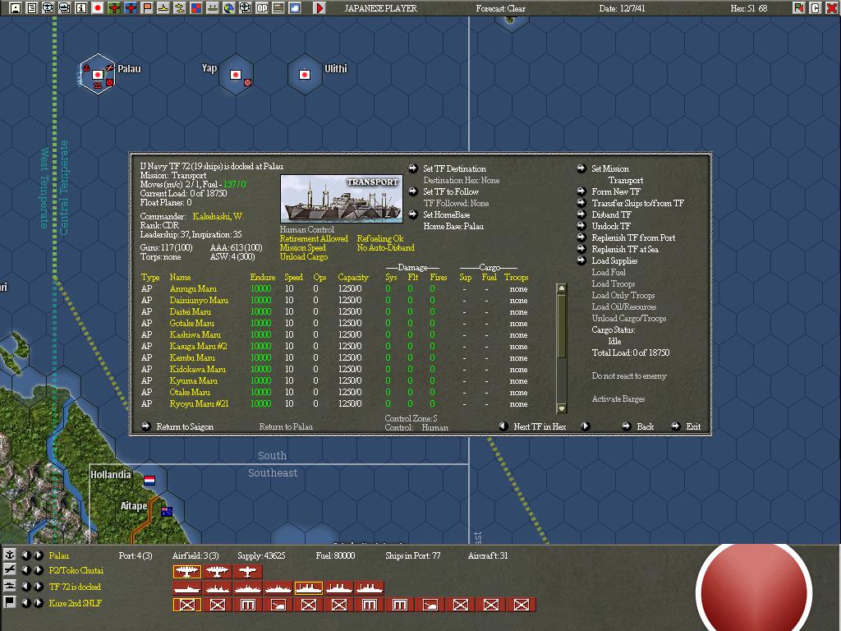
Task: Click the Yap base hex on map
Action: pos(236,75)
